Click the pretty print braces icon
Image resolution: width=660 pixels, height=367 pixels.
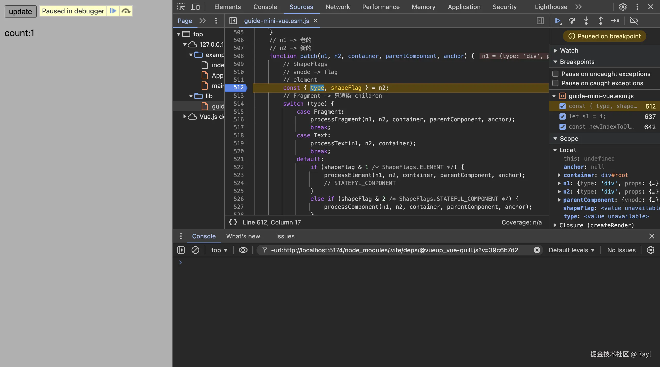pyautogui.click(x=233, y=222)
